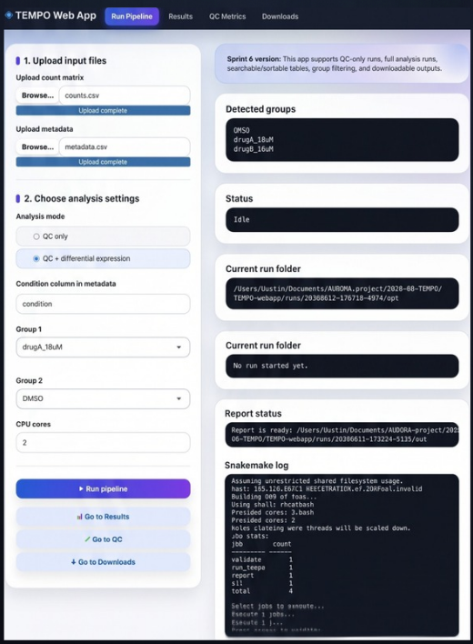The width and height of the screenshot is (473, 644).
Task: Click the chart icon on Go to Results
Action: coord(79,517)
